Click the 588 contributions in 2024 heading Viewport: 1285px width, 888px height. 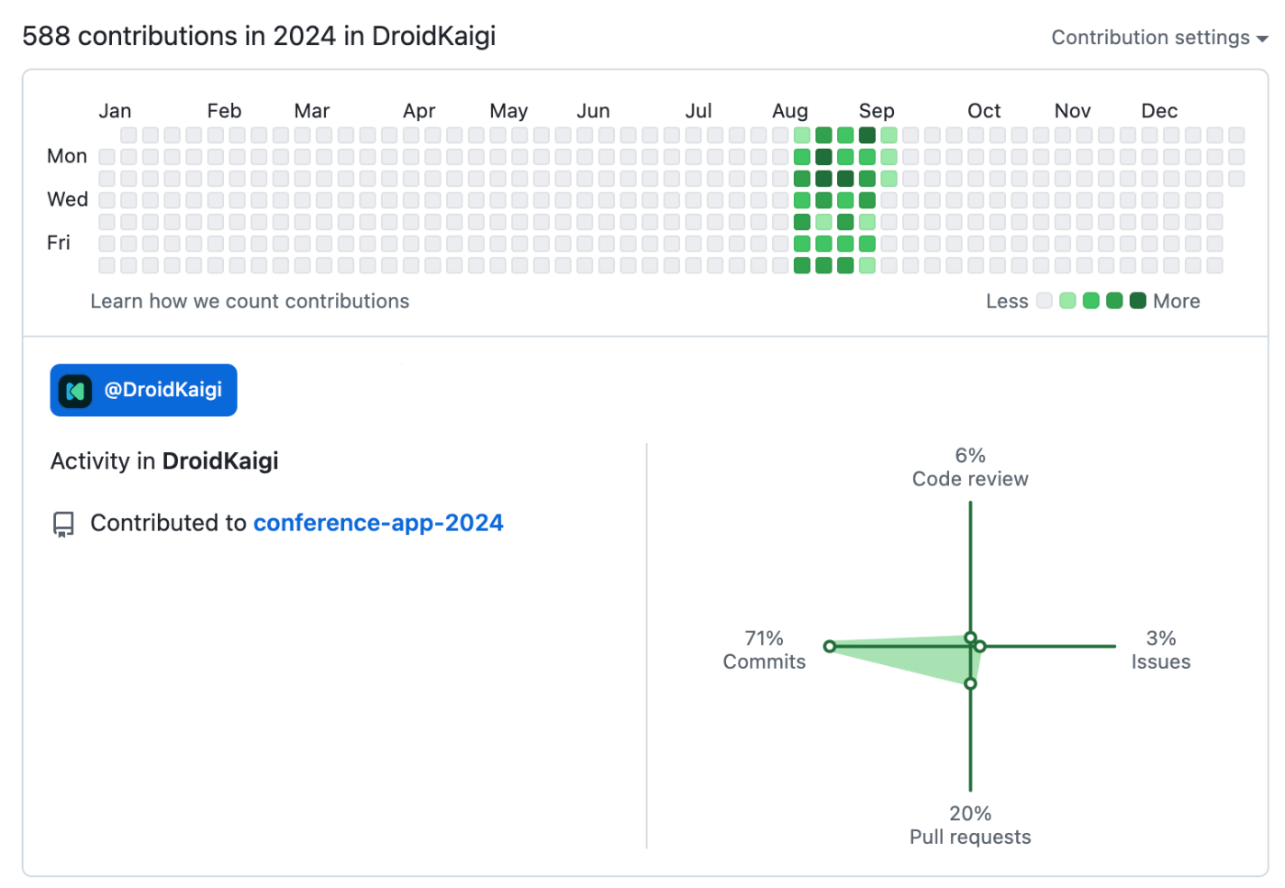point(259,36)
